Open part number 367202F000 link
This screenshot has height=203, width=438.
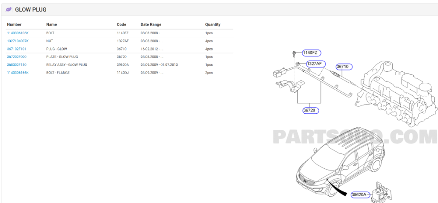coord(17,57)
